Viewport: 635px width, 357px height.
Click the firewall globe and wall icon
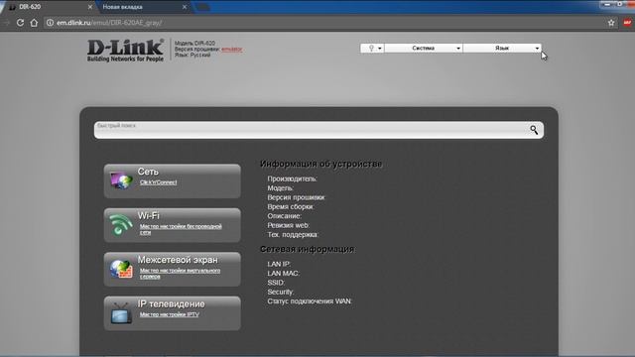(x=121, y=269)
